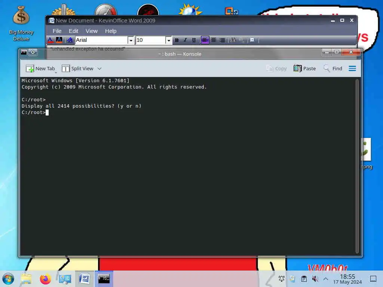
Task: Open the clock showing 18:55
Action: (x=347, y=279)
